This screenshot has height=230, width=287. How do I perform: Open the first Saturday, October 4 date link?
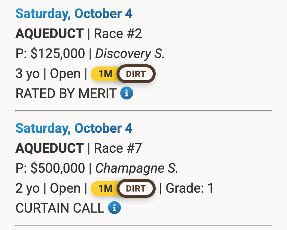tap(74, 14)
